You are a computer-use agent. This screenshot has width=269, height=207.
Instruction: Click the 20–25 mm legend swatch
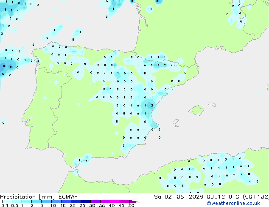pos(76,202)
